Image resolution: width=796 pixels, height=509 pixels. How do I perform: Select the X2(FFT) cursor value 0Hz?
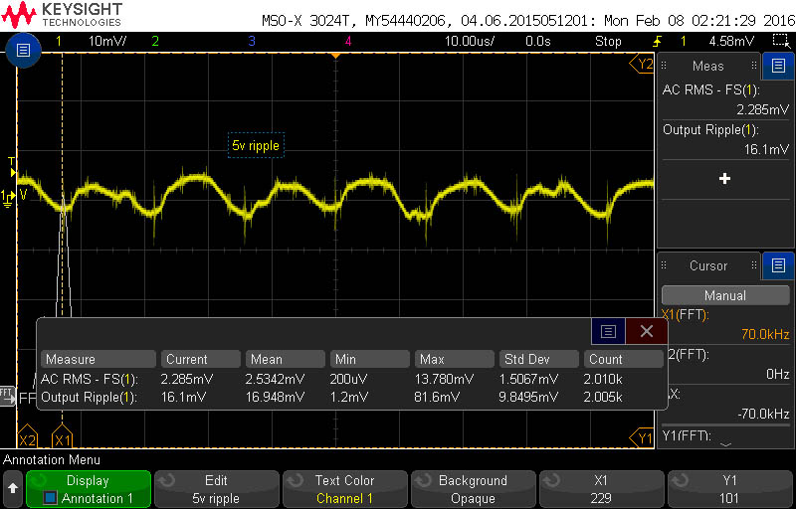778,374
